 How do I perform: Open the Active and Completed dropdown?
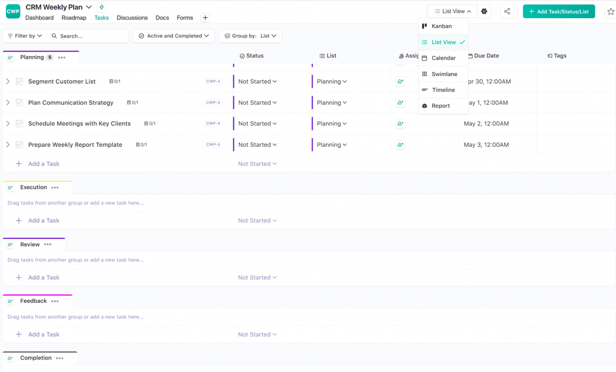[x=174, y=36]
